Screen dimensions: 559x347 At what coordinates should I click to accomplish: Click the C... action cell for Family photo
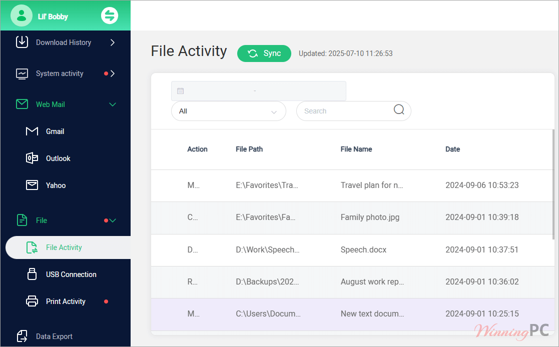(x=193, y=217)
